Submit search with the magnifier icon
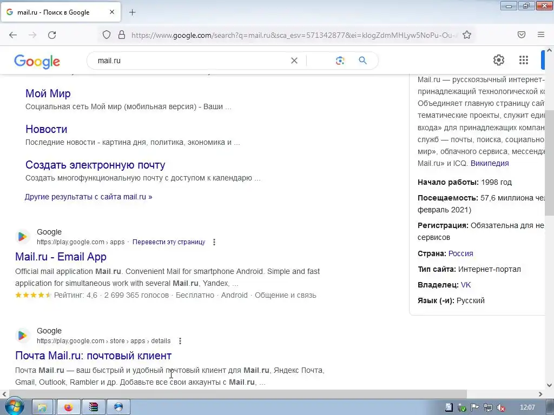This screenshot has width=554, height=415. click(362, 61)
